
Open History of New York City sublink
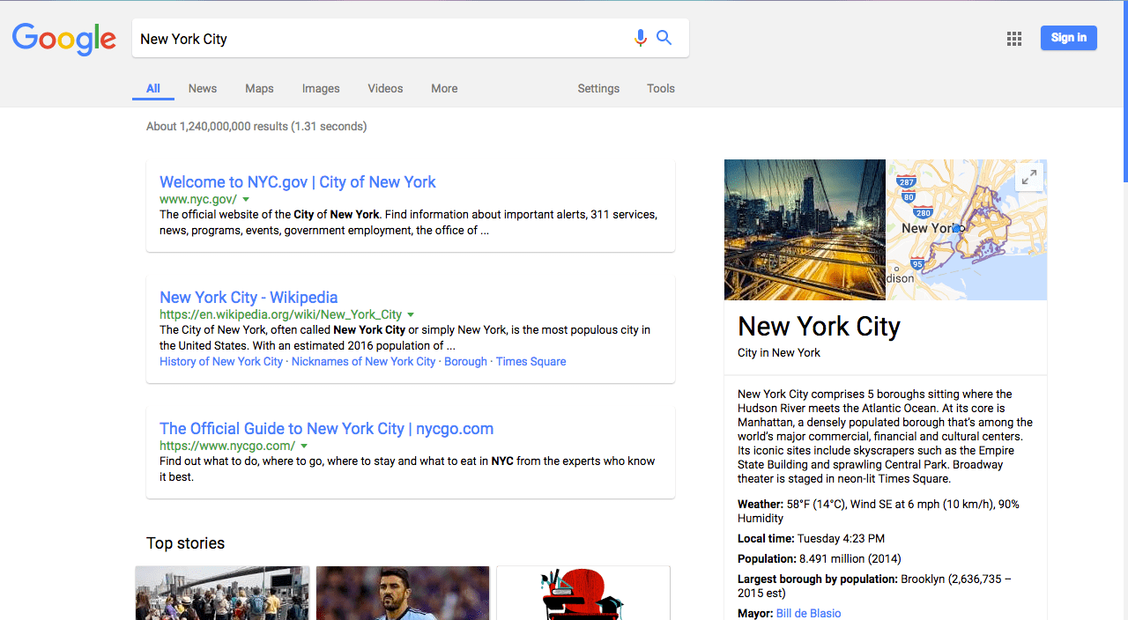point(221,362)
